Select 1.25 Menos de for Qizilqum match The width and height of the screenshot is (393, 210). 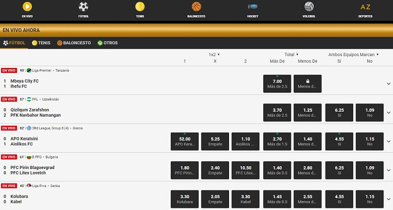[x=308, y=112]
